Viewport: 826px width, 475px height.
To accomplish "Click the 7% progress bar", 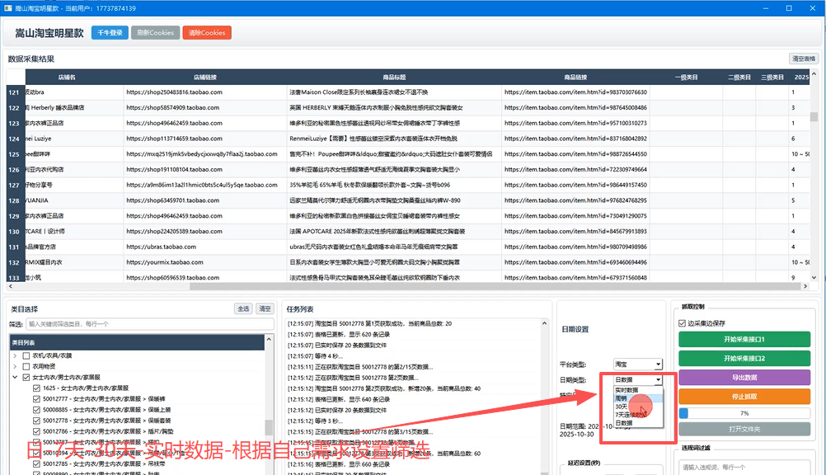I will [744, 412].
